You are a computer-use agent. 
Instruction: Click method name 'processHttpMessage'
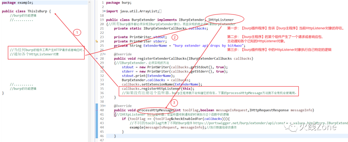tap(155, 111)
